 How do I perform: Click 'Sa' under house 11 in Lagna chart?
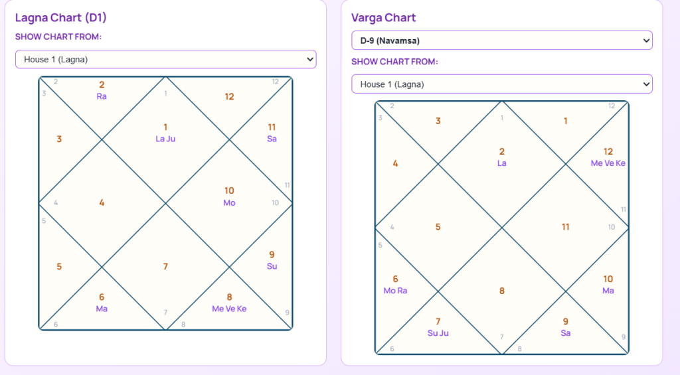pos(272,139)
